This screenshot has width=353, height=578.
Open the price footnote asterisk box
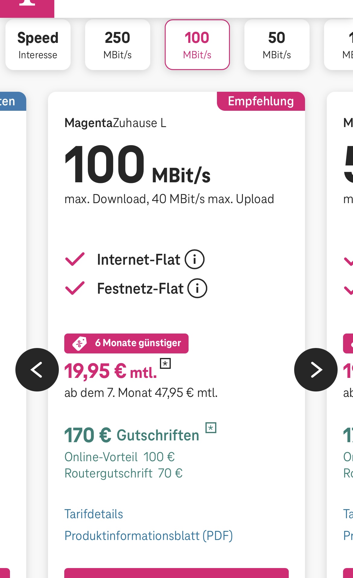tap(165, 363)
